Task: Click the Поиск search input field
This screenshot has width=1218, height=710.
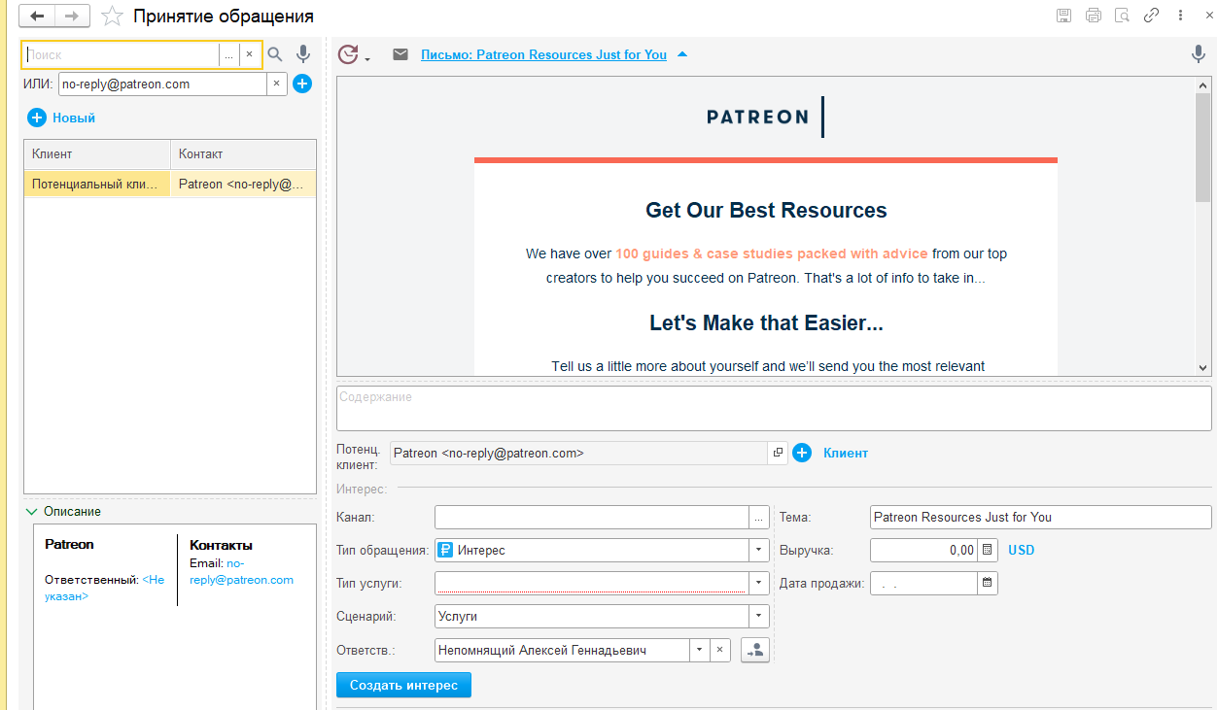Action: click(x=121, y=55)
